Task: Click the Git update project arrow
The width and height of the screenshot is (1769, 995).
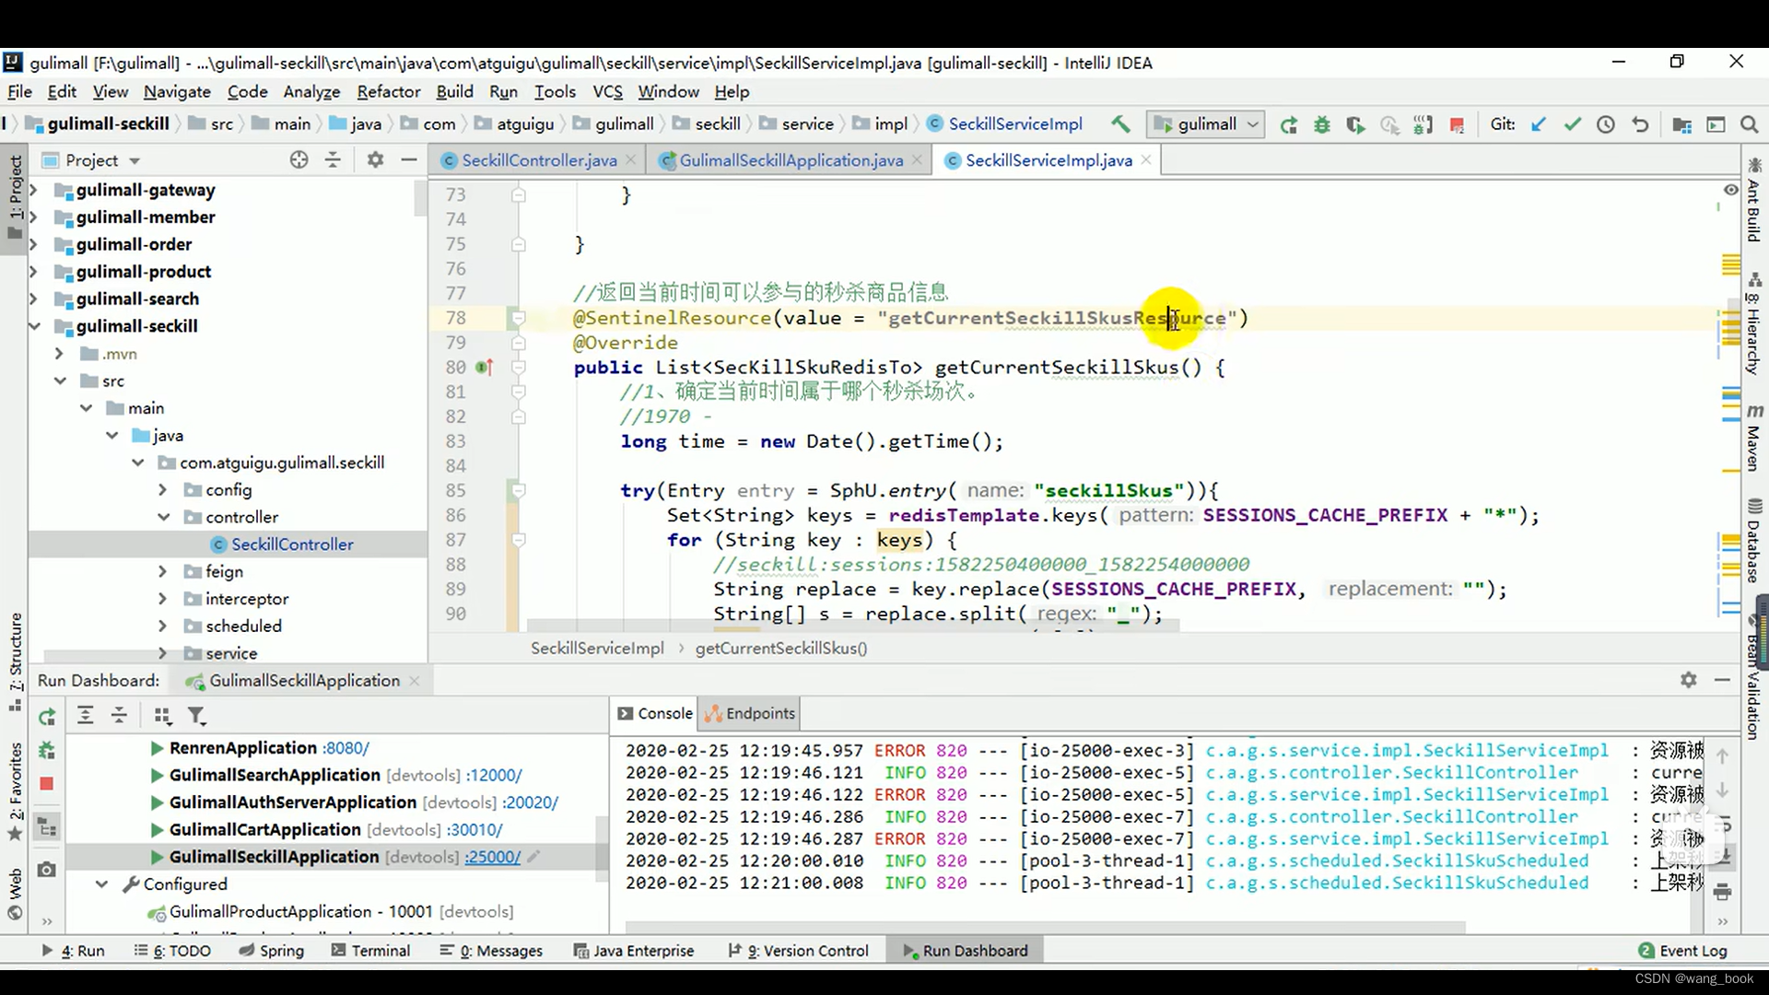Action: (1538, 124)
